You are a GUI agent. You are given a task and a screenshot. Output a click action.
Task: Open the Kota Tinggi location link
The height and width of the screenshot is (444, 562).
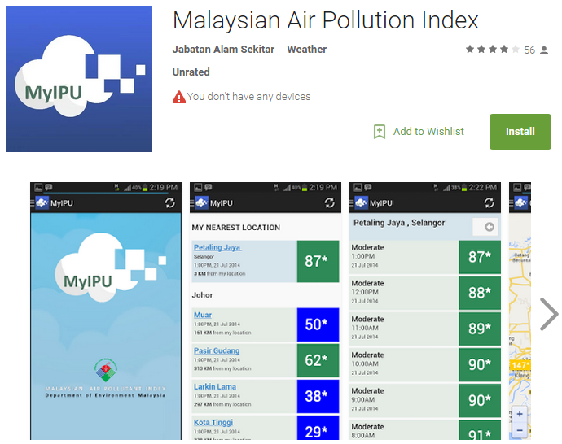coord(213,423)
